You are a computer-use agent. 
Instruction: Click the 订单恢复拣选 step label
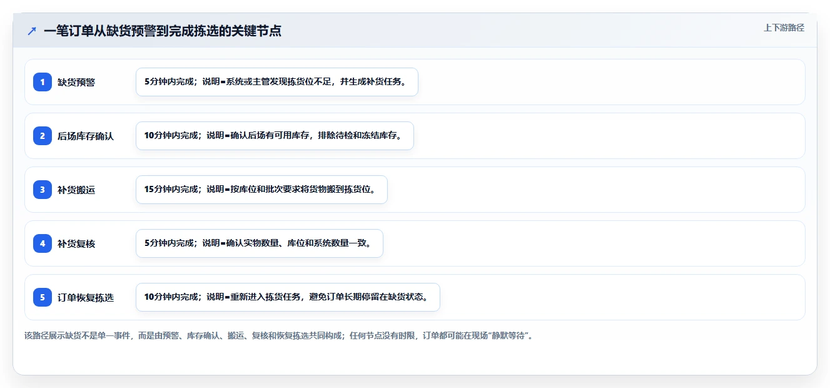pos(86,297)
